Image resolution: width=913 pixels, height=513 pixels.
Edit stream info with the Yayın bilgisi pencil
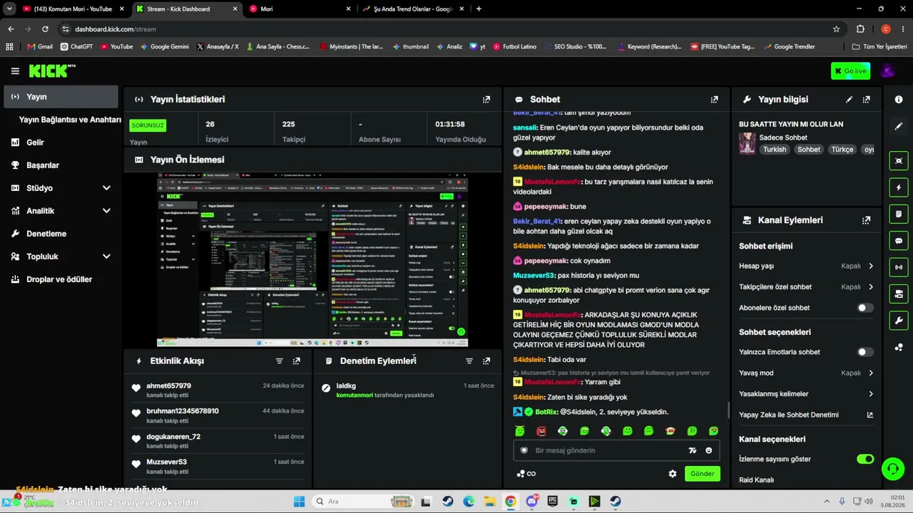pyautogui.click(x=849, y=100)
